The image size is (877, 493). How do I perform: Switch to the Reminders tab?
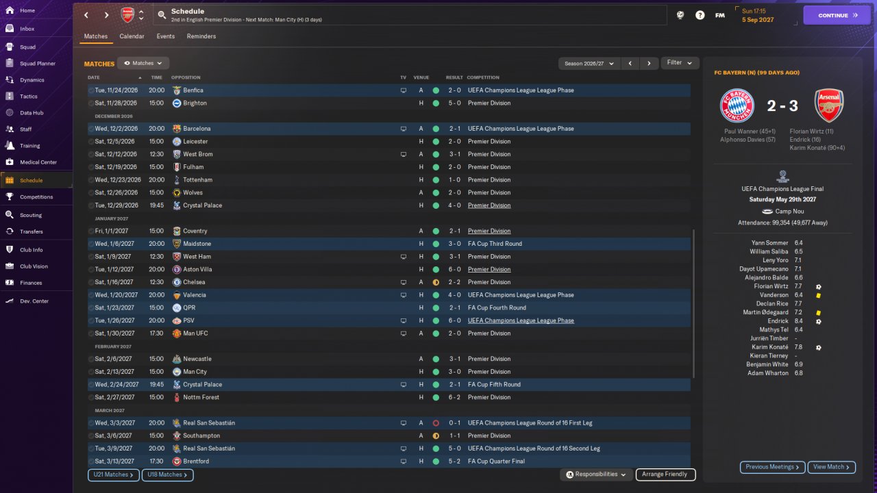(201, 36)
